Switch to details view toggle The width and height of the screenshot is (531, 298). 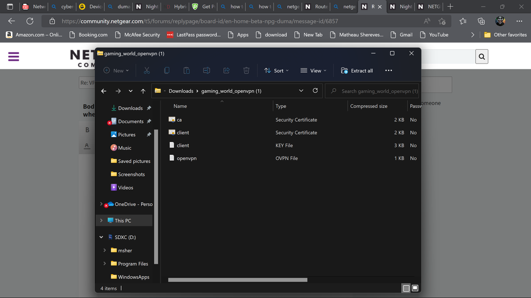(406, 288)
